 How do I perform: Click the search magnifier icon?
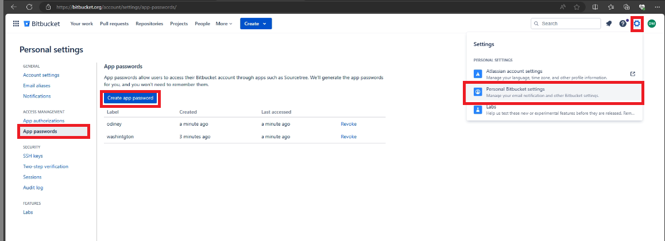point(537,24)
